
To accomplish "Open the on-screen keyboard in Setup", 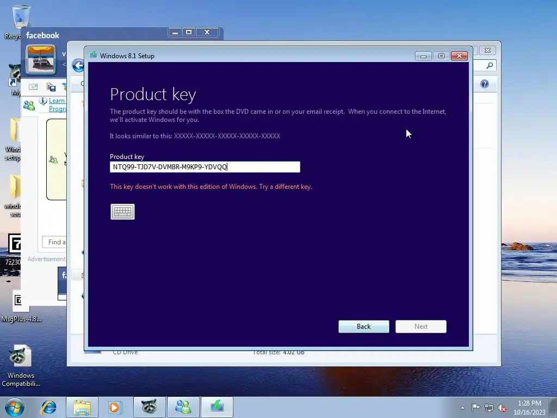I will 122,212.
